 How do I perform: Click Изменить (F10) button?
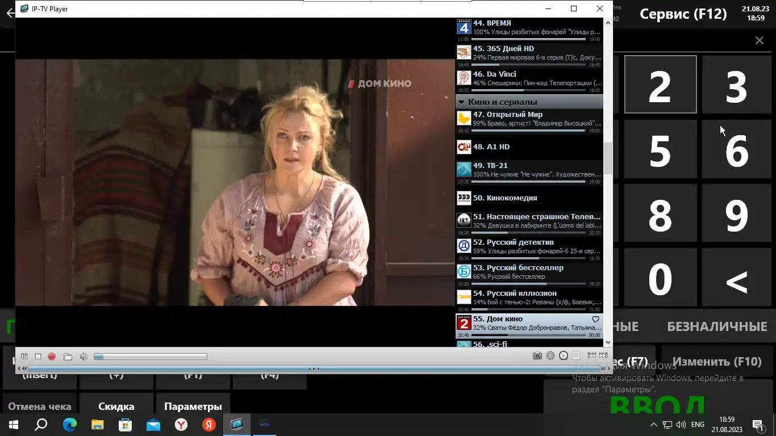pyautogui.click(x=717, y=362)
